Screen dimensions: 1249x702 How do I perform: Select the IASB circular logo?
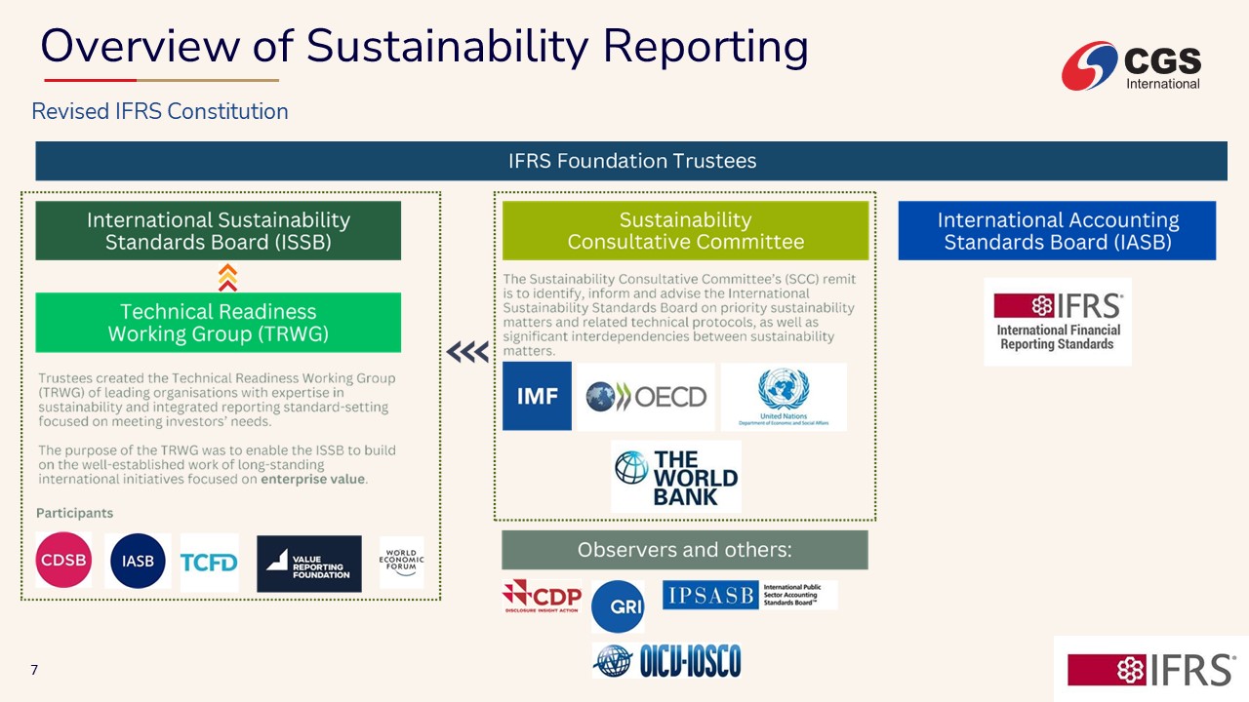[138, 561]
